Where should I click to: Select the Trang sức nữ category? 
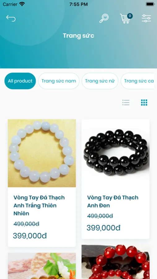100,81
